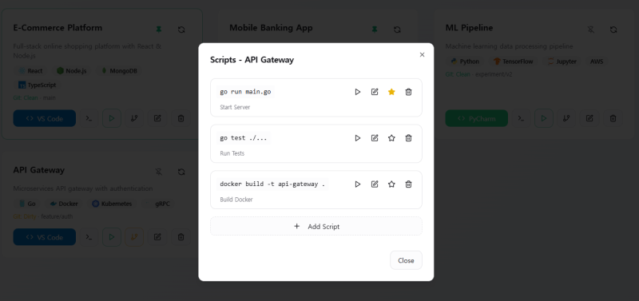Edit the ML Pipeline project
This screenshot has height=301, width=639.
(589, 118)
